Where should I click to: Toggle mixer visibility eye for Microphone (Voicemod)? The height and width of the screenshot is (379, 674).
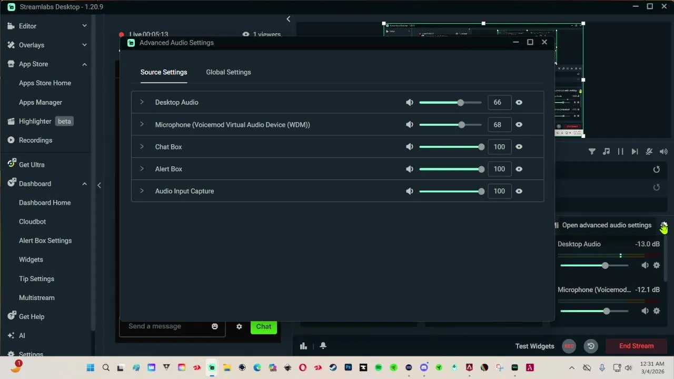[x=519, y=125]
